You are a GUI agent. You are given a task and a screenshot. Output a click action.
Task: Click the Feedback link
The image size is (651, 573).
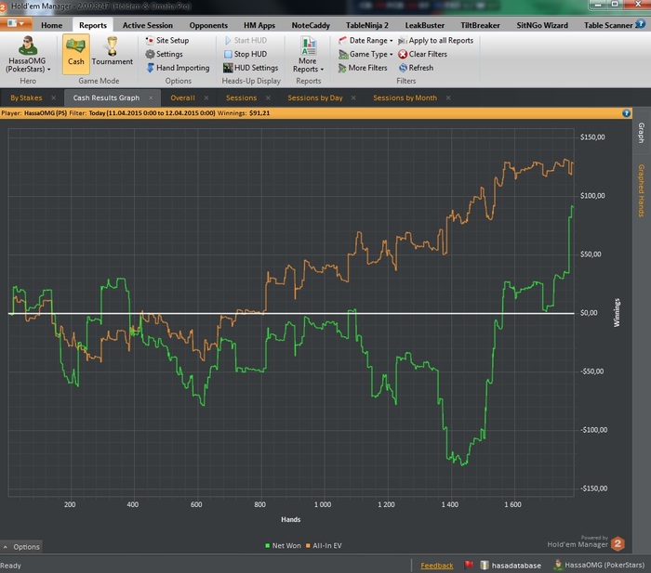click(x=437, y=566)
